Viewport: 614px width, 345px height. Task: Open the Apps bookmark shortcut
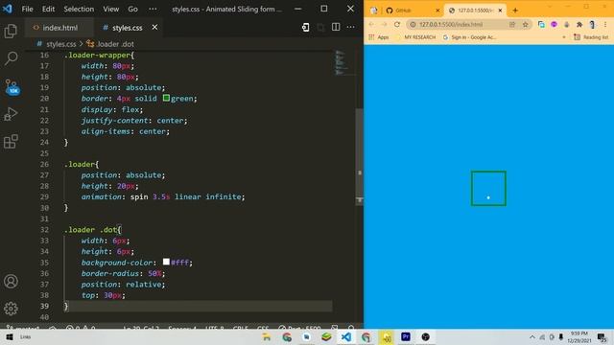point(379,37)
